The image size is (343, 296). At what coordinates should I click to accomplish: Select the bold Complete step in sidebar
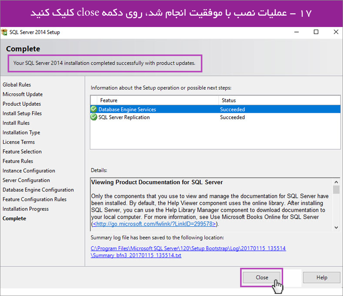(14, 218)
